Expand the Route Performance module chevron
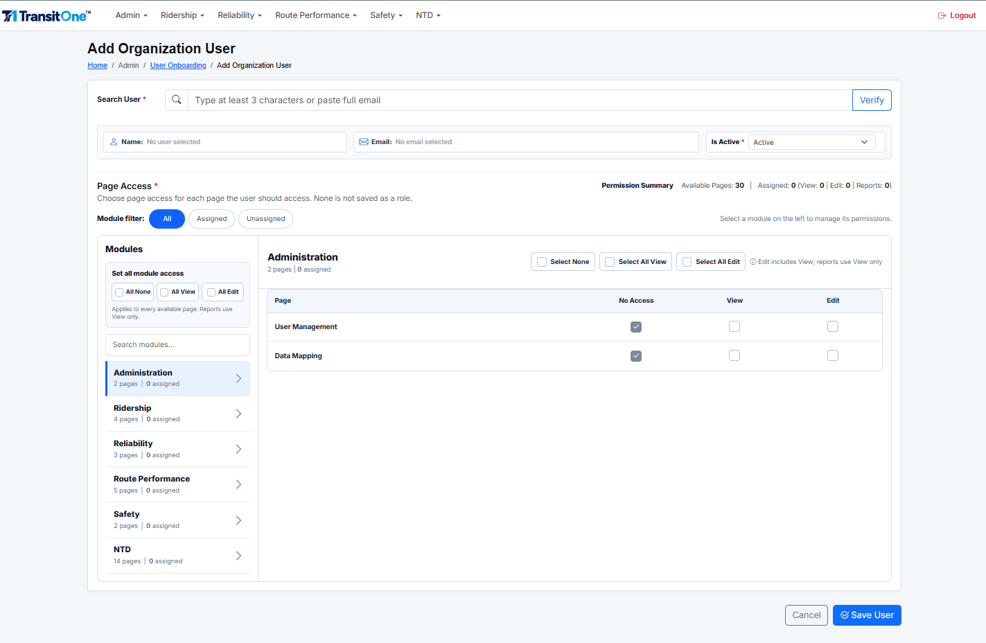Screen dimensions: 986x643 click(x=238, y=484)
